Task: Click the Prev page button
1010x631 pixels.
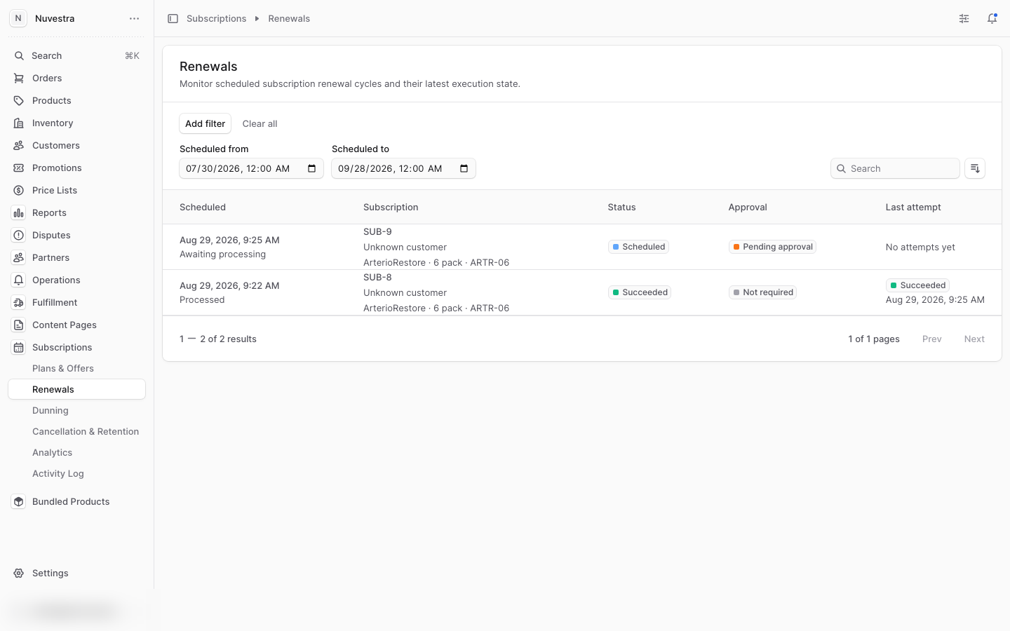Action: (x=931, y=339)
